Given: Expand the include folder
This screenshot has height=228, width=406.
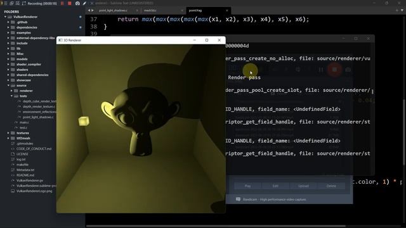Looking at the screenshot, I should (x=8, y=43).
